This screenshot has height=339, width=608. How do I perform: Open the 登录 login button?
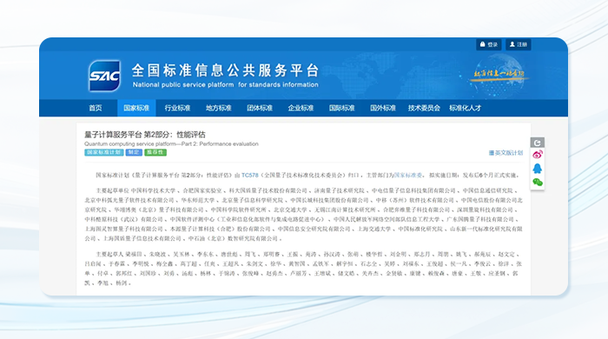488,44
